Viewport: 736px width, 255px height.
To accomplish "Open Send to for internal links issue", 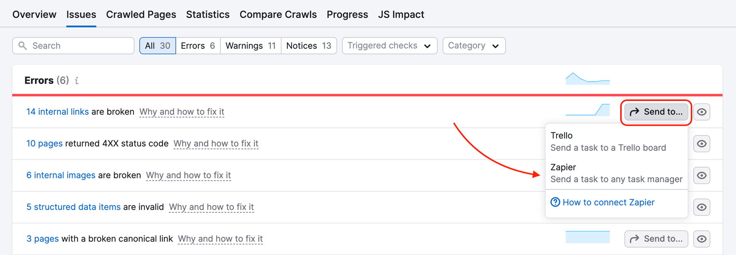I will click(656, 112).
